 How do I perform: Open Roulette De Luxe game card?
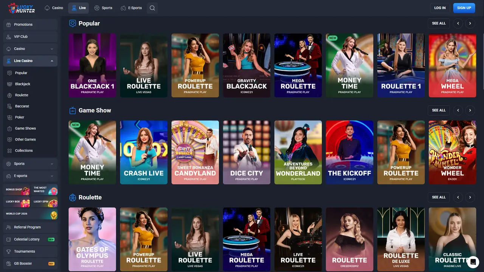pyautogui.click(x=401, y=239)
